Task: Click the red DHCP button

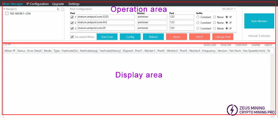Action: pyautogui.click(x=199, y=37)
